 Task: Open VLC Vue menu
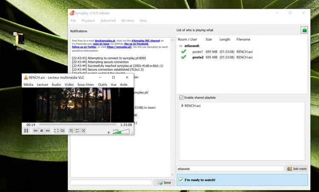(x=114, y=85)
